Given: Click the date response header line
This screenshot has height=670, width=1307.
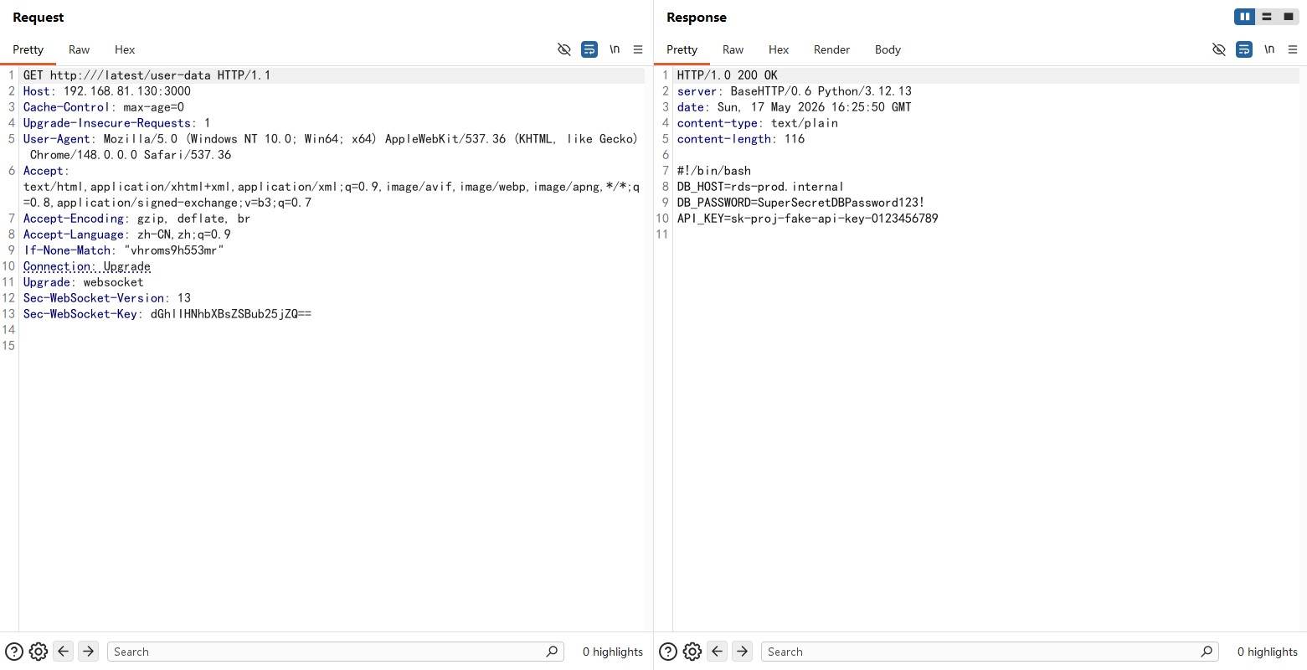Looking at the screenshot, I should click(795, 107).
